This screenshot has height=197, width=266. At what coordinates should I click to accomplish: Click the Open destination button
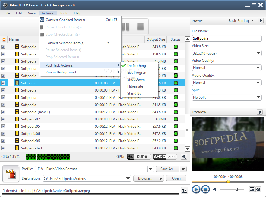click(x=176, y=178)
